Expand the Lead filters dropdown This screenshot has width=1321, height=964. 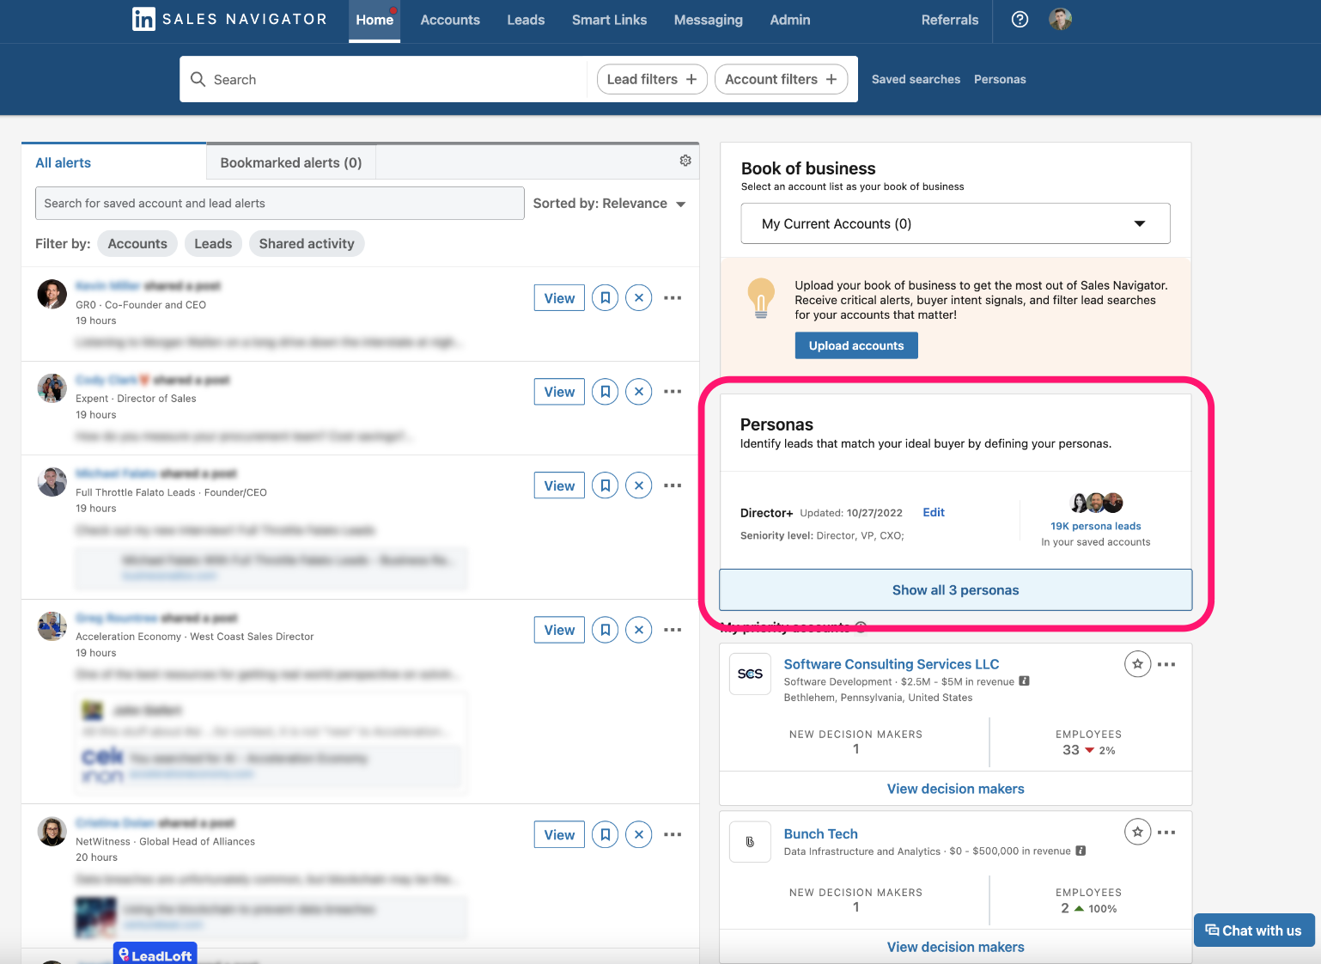tap(651, 79)
